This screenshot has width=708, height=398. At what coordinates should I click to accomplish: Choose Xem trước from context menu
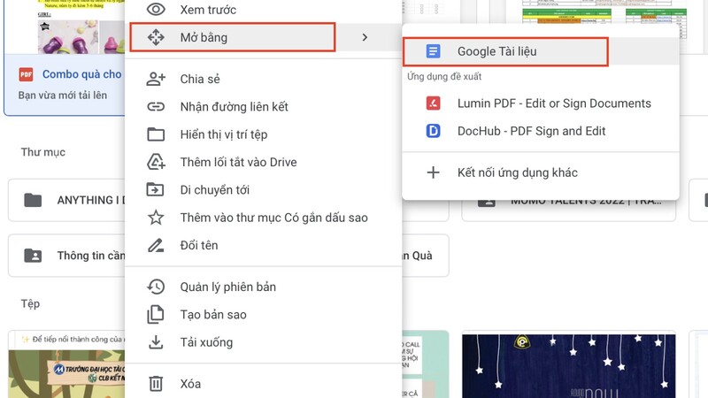[263, 10]
